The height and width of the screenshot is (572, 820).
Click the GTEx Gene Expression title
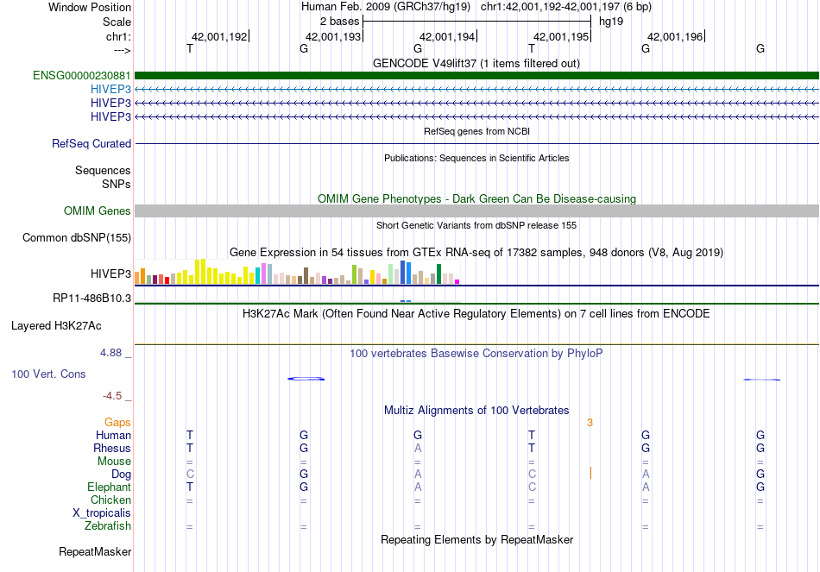point(476,253)
